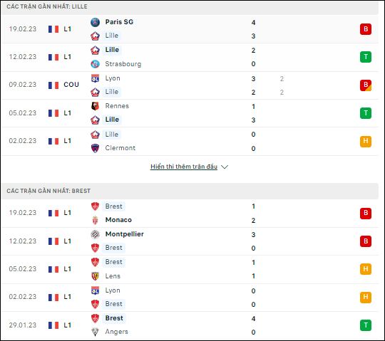This screenshot has width=385, height=341.
Task: Click the Montpellier team name link
Action: pos(125,234)
